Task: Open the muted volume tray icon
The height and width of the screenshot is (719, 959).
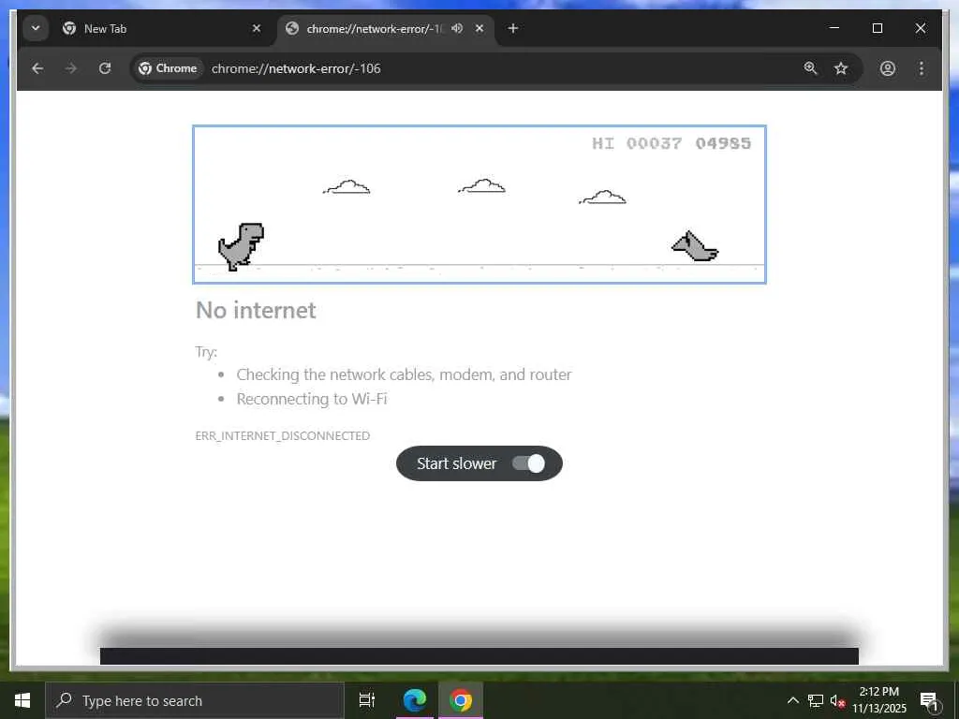Action: point(837,700)
